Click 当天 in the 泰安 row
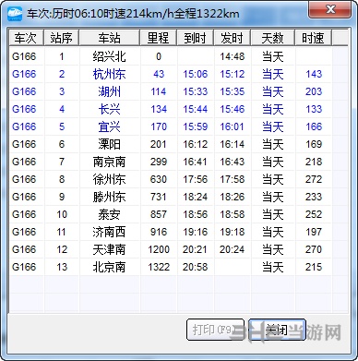This screenshot has height=361, width=358. [273, 214]
